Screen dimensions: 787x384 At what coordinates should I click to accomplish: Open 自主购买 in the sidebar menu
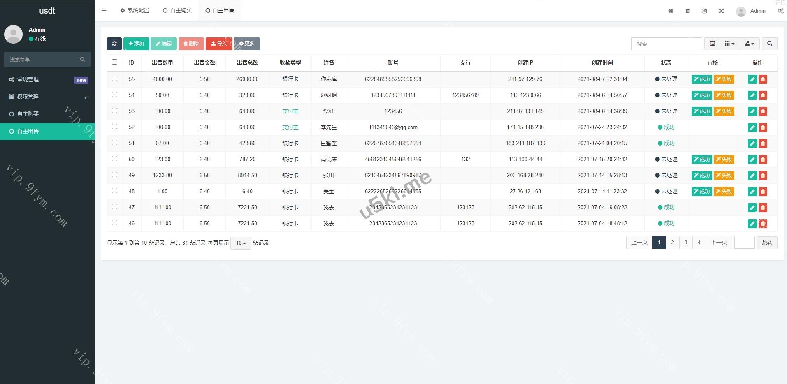[x=28, y=114]
